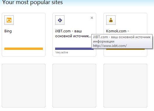
Task: Click the http://www.ixbt.com/ tooltip text
Action: pos(110,46)
